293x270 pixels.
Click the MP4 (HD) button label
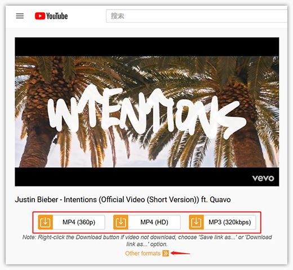pyautogui.click(x=154, y=223)
